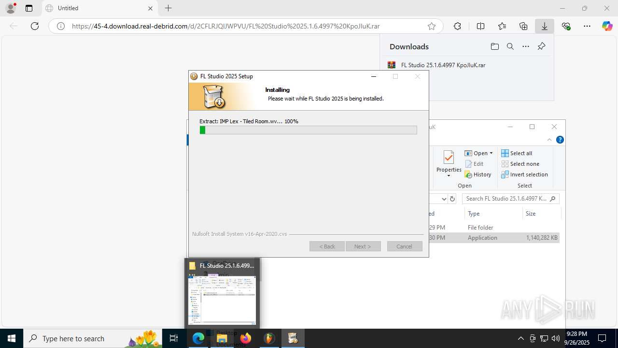The image size is (618, 348).
Task: Open browser essentials heart icon
Action: click(x=566, y=26)
